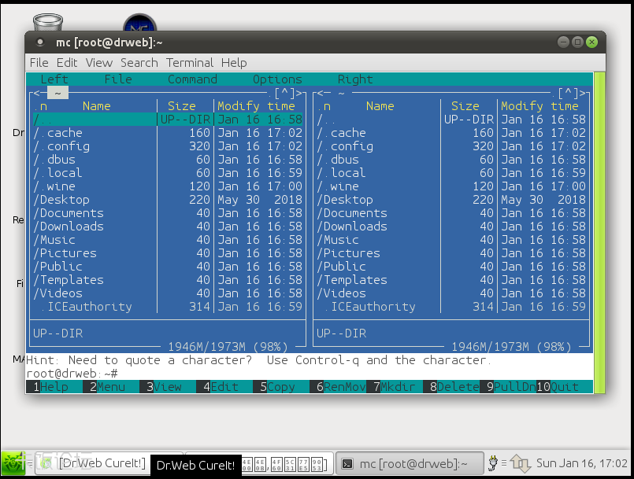This screenshot has width=634, height=479.
Task: Select /Downloads folder in right panel
Action: (x=351, y=227)
